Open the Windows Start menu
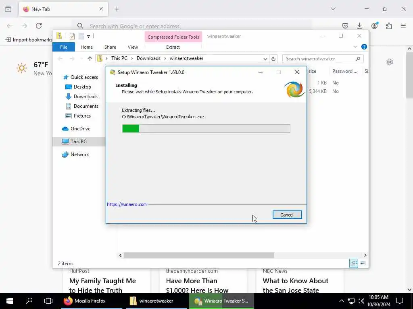Viewport: 413px width, 309px height. pos(10,301)
